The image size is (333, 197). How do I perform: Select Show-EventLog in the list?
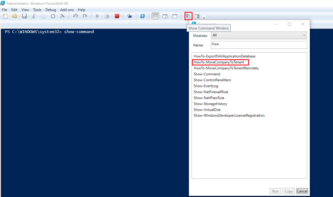pos(206,86)
